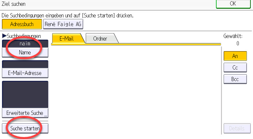
Task: Set recipient type to Bcc
Action: coord(235,79)
